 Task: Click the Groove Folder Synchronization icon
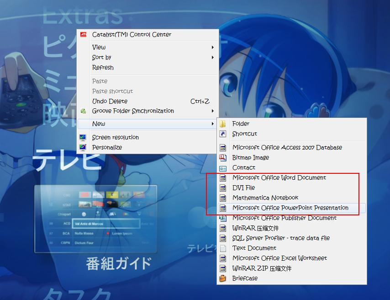[83, 111]
